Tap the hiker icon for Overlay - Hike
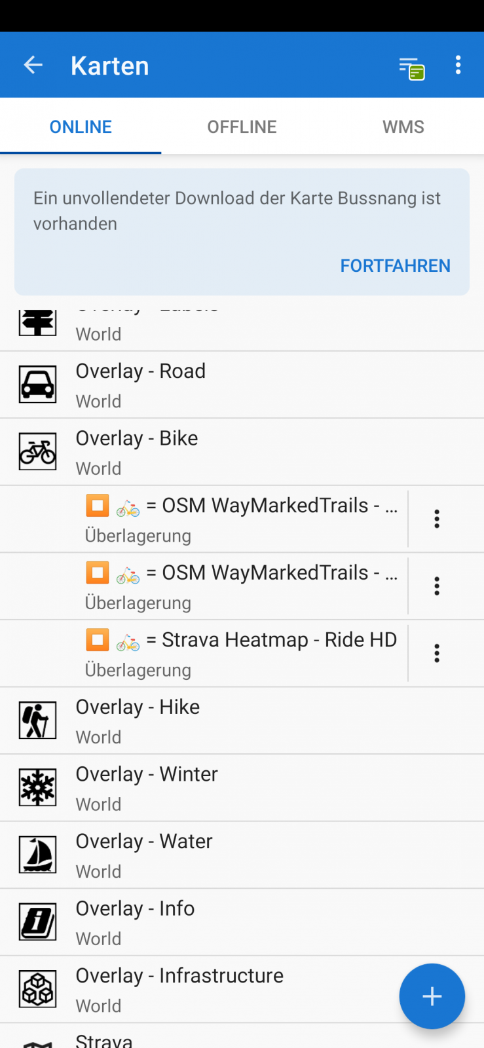 (37, 720)
